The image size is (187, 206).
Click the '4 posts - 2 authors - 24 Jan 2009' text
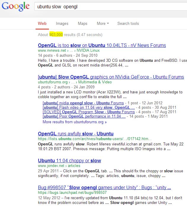66,87
